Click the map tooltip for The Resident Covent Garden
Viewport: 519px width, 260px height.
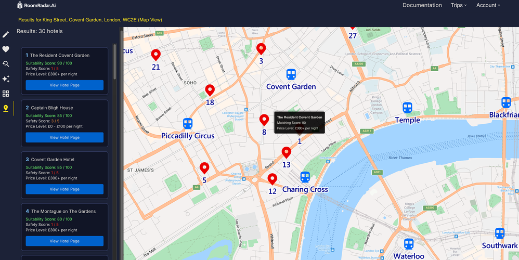[300, 123]
